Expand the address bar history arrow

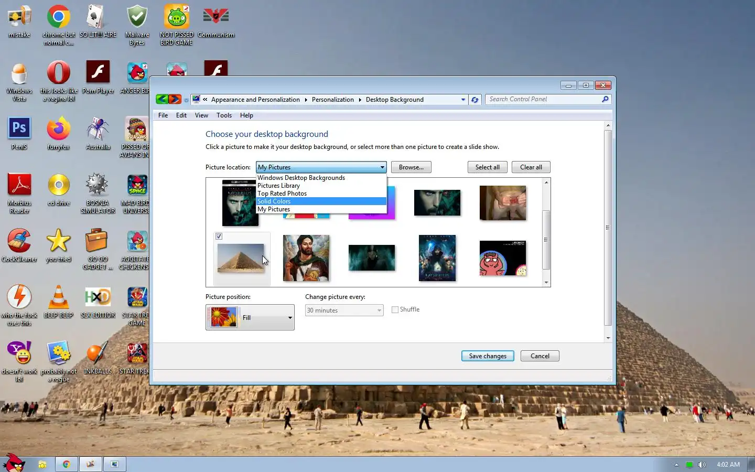463,100
